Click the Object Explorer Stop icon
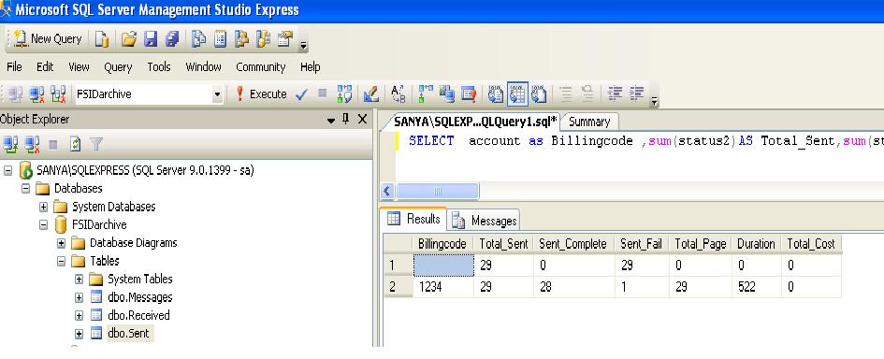The image size is (884, 359). (53, 145)
